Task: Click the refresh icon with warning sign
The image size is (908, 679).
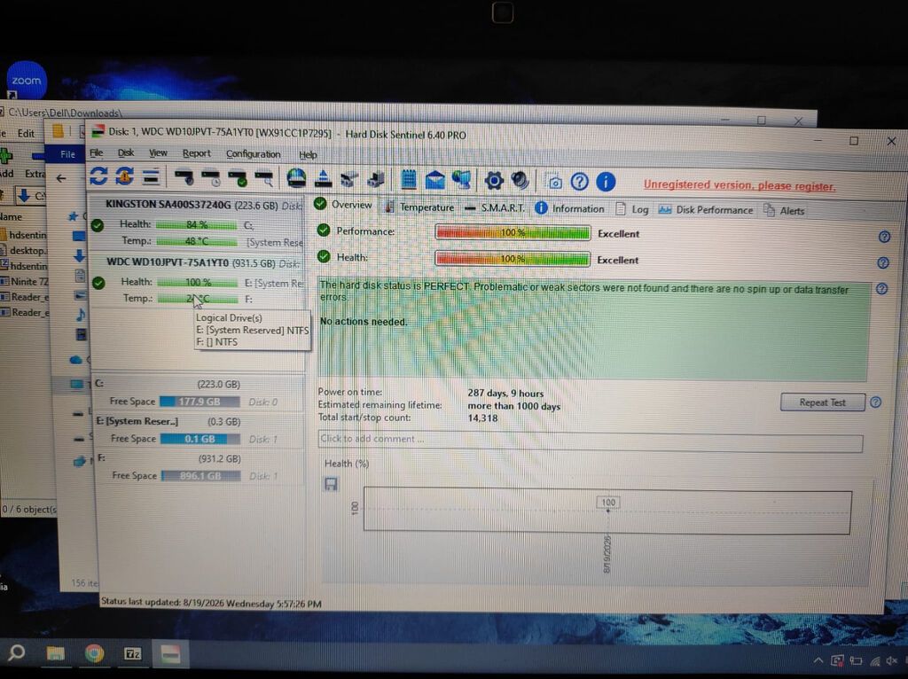Action: pos(124,176)
